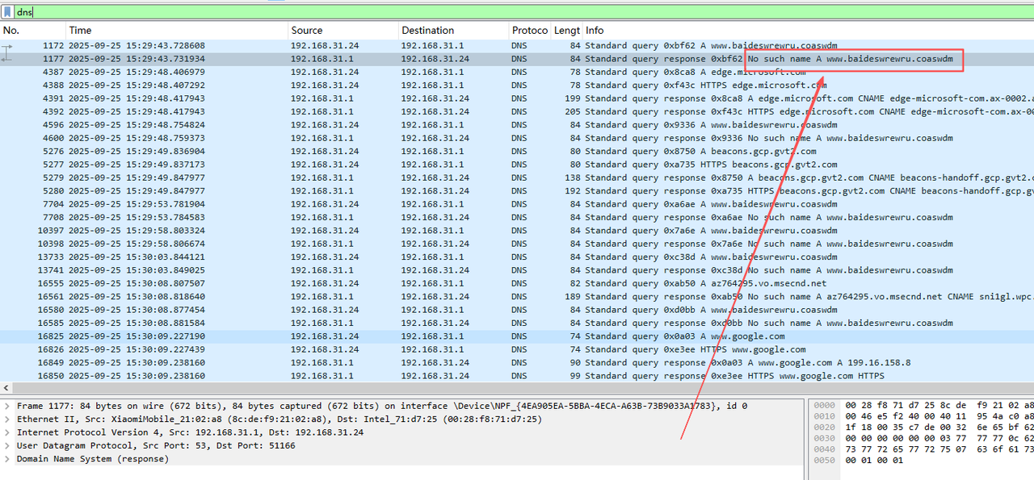The width and height of the screenshot is (1034, 480).
Task: Click the packet list horizontal scrollbar
Action: 517,388
